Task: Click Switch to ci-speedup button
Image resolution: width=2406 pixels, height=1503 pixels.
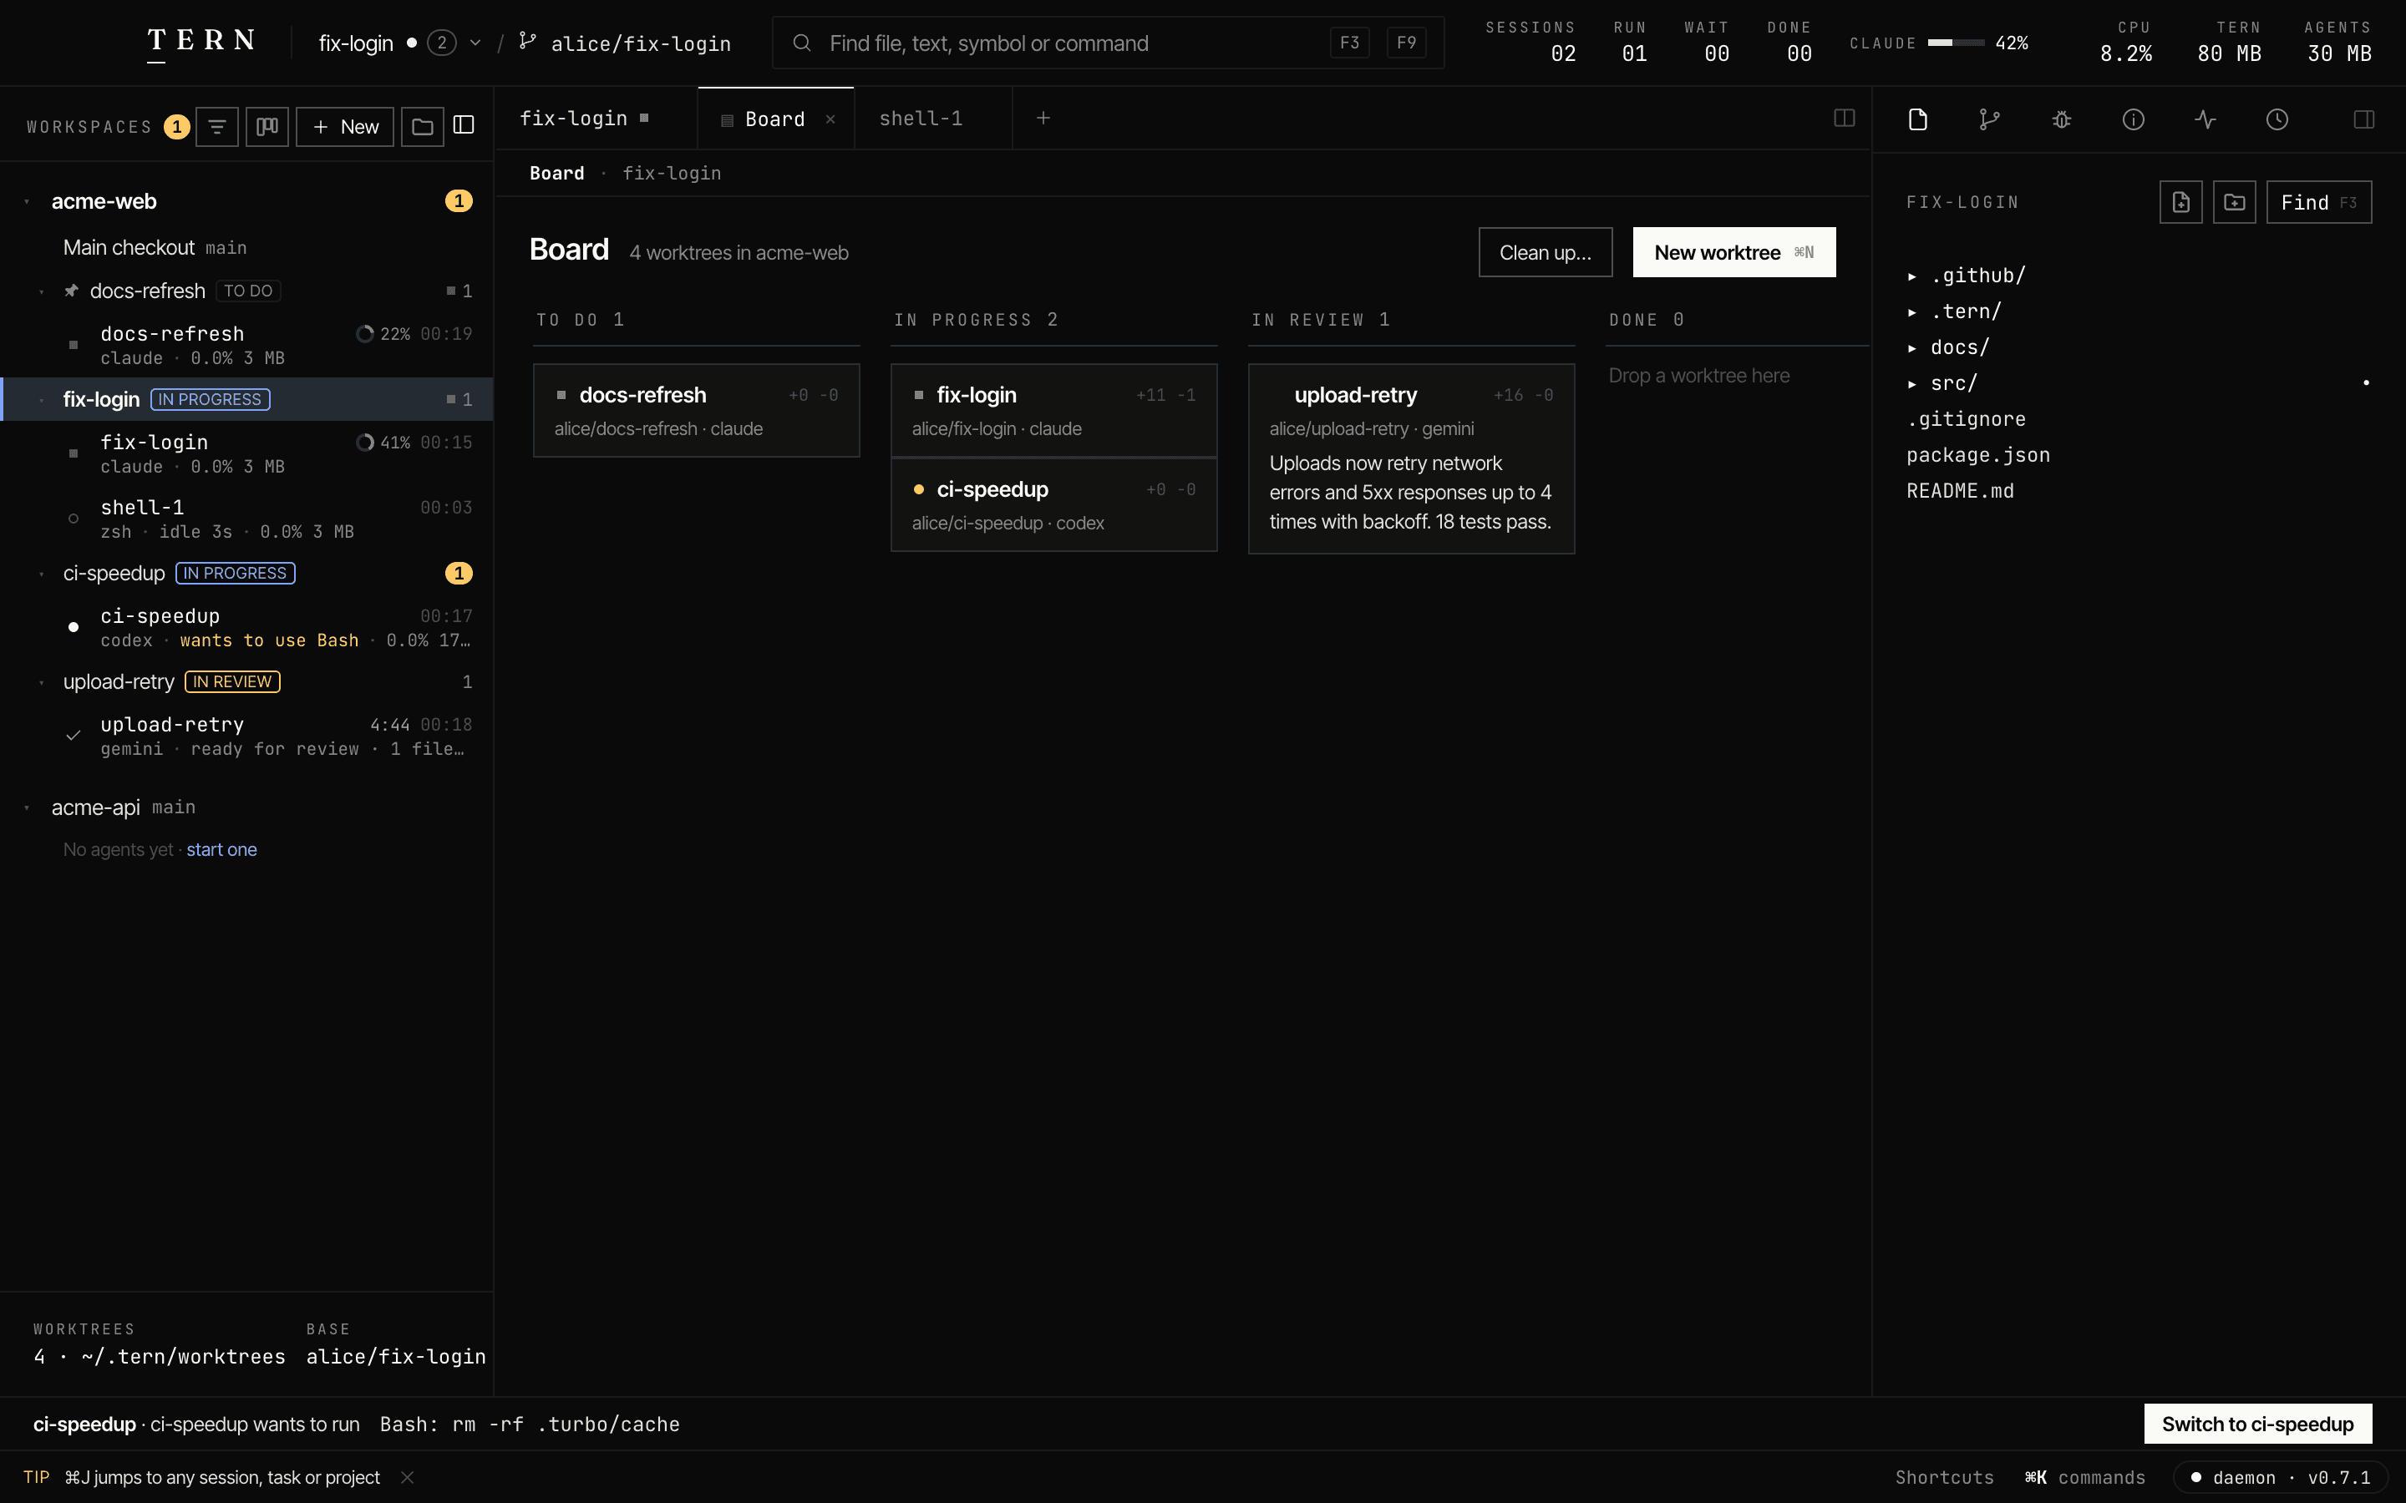Action: (x=2258, y=1424)
